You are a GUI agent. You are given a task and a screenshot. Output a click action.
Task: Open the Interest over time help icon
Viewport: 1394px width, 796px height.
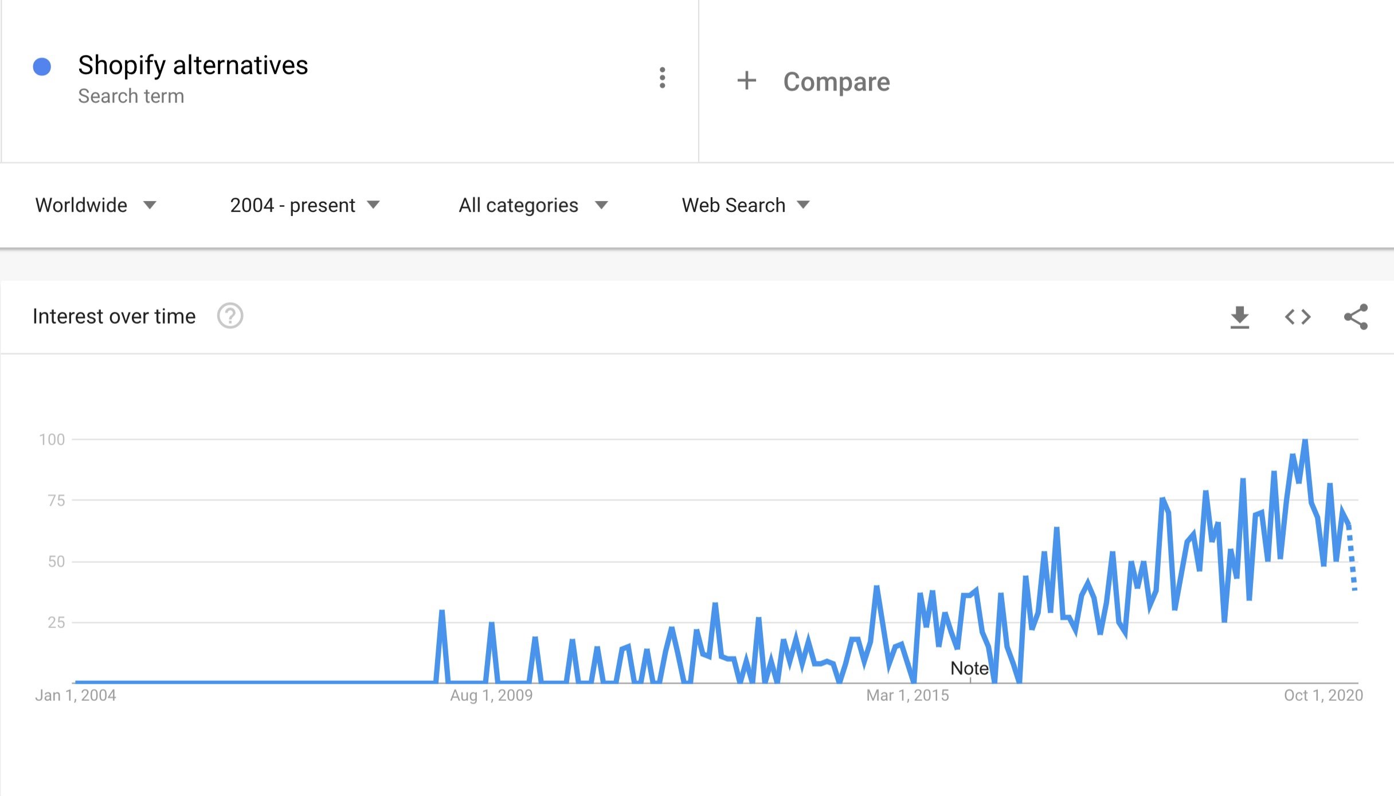tap(230, 316)
